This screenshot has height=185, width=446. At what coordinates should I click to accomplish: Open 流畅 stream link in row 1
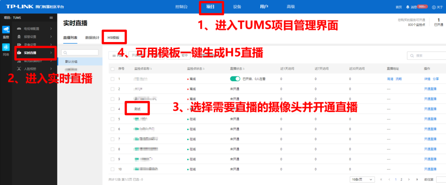click(x=399, y=79)
